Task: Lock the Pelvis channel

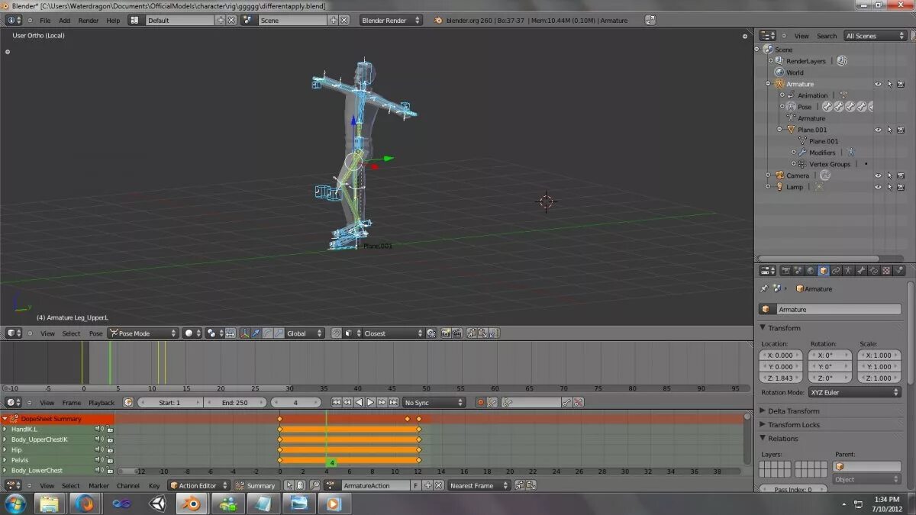Action: point(110,461)
